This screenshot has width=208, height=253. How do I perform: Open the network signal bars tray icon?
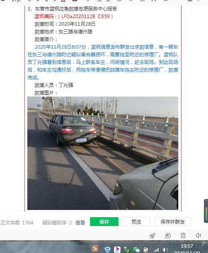[156, 250]
